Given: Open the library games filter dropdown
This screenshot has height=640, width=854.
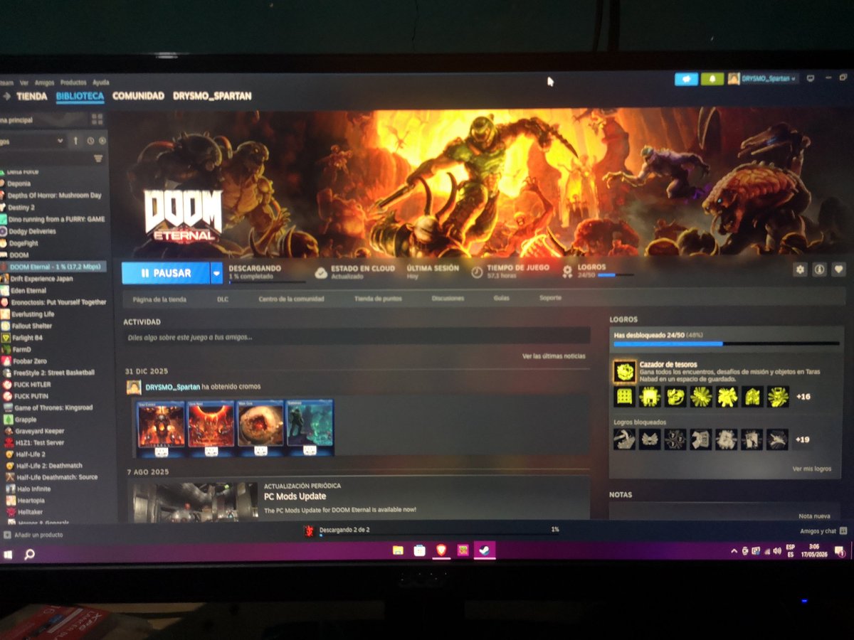Looking at the screenshot, I should 33,141.
